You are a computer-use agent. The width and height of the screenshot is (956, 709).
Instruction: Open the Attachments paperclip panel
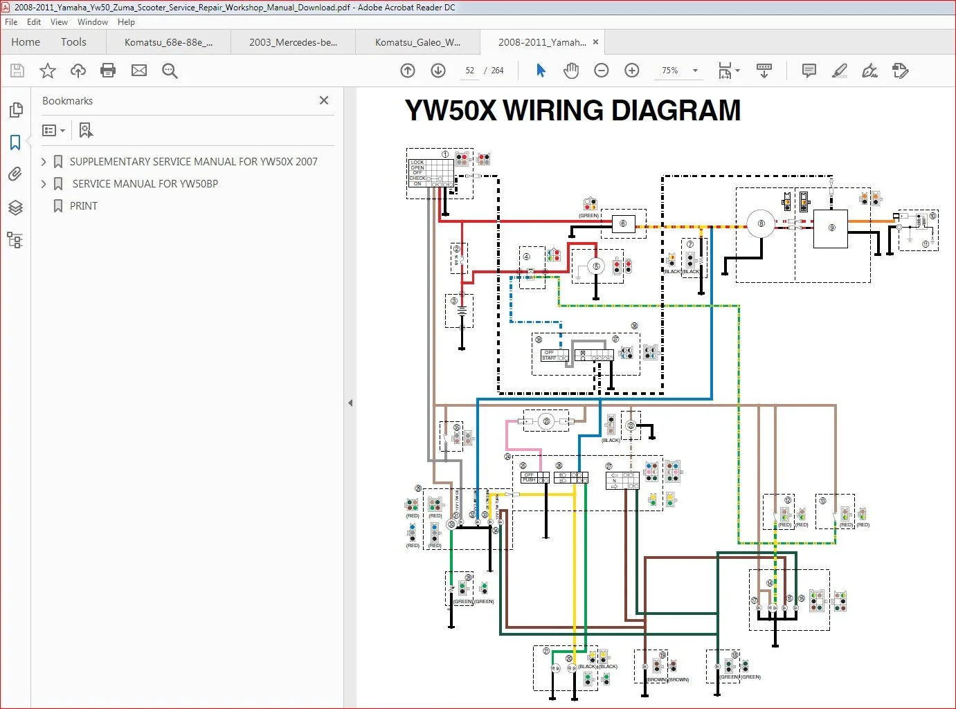coord(15,174)
